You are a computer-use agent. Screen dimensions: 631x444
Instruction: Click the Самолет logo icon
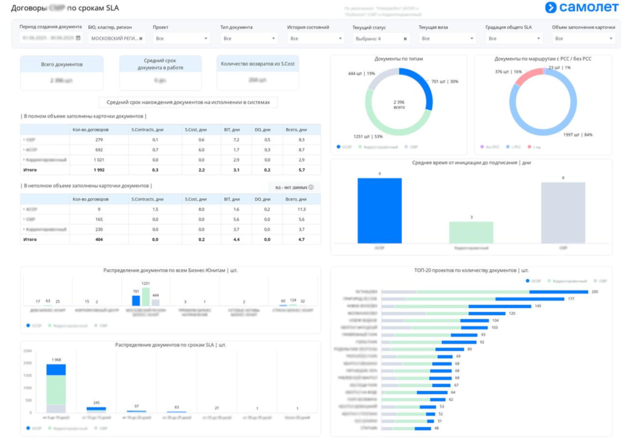(551, 7)
